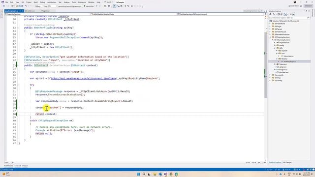Toggle the Preview Selected Items icon
The width and height of the screenshot is (315, 177).
(294, 14)
